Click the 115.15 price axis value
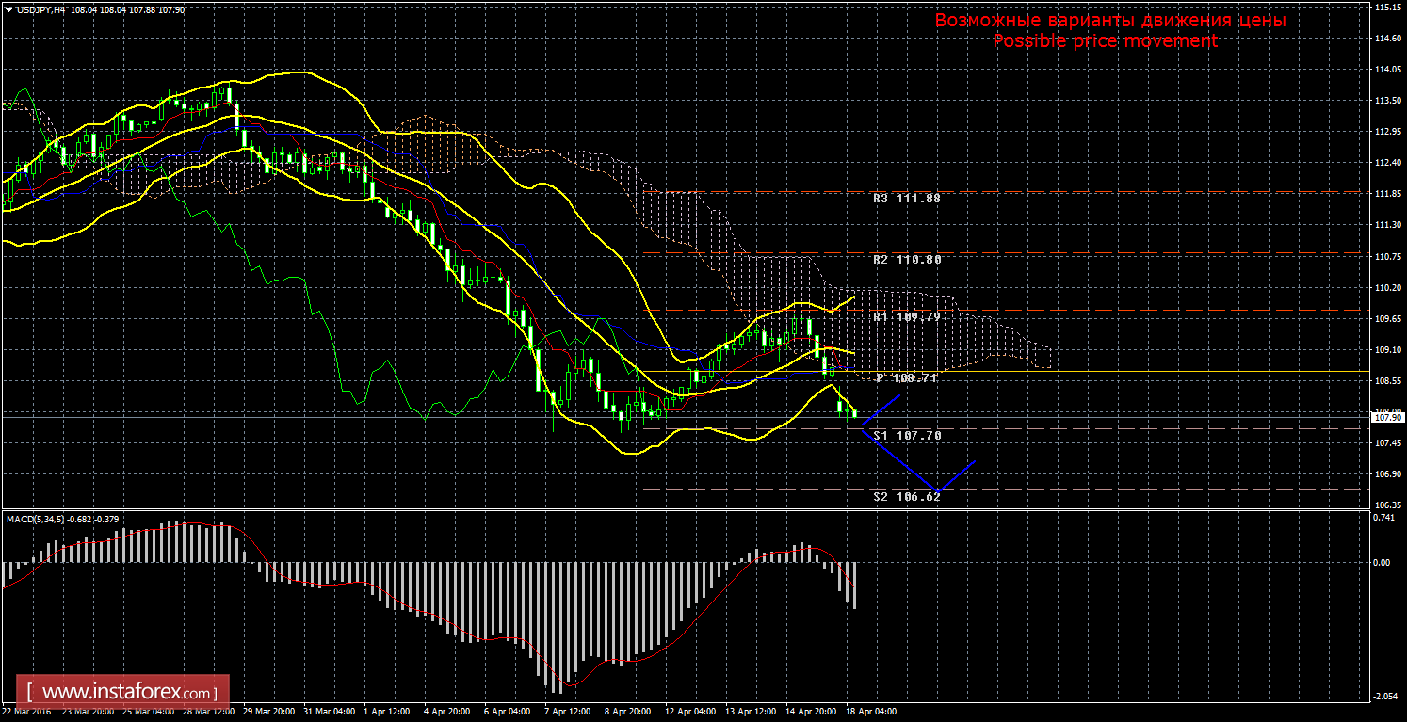Viewport: 1407px width, 722px height. tap(1387, 8)
